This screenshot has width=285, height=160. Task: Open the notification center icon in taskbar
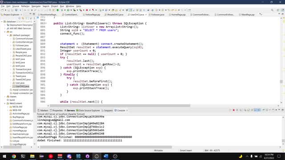[x=279, y=156]
